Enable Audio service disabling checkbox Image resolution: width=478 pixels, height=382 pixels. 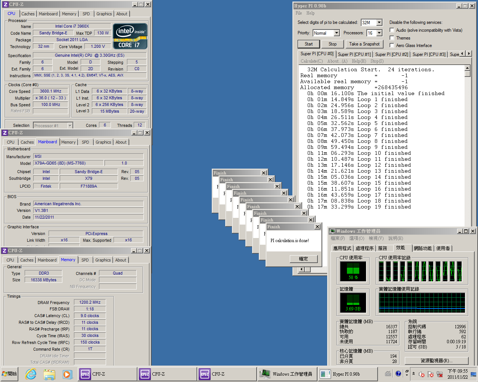coord(392,30)
